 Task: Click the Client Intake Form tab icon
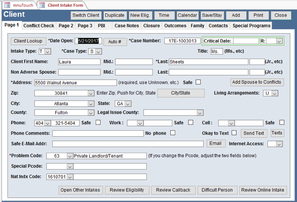[42, 5]
